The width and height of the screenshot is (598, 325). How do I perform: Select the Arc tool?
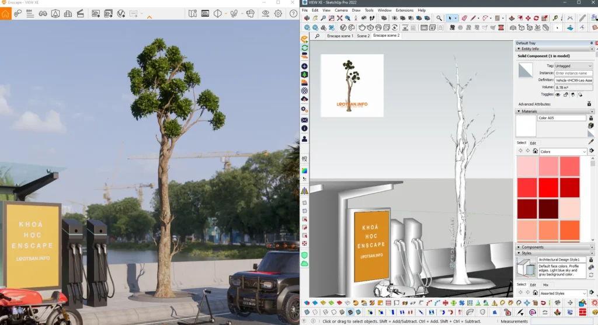tap(485, 18)
